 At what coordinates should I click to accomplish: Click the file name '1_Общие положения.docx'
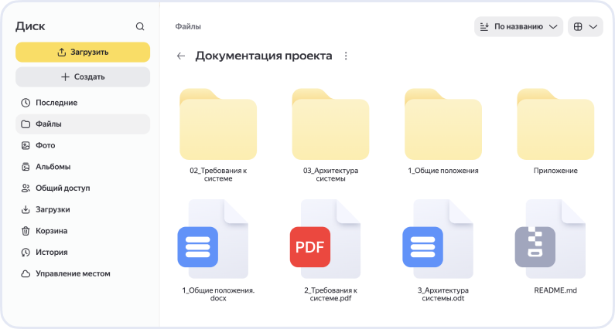click(218, 294)
